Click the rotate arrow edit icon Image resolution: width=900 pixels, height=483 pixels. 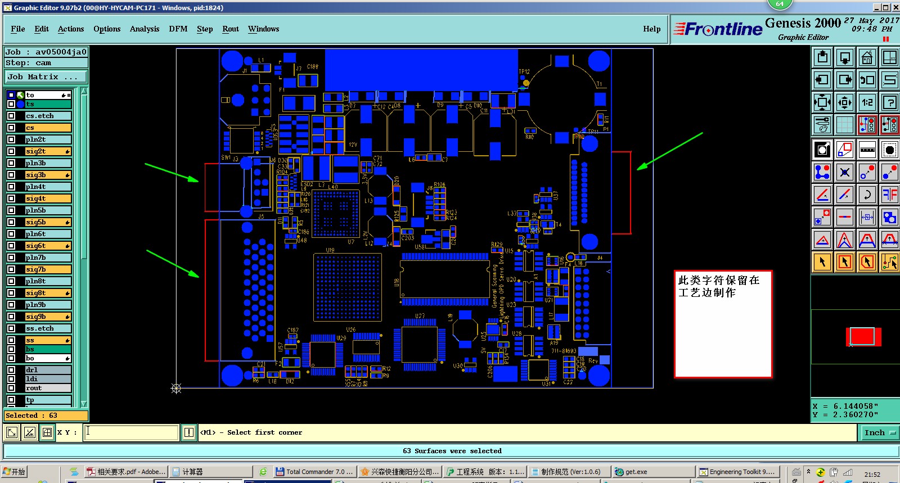click(x=867, y=195)
